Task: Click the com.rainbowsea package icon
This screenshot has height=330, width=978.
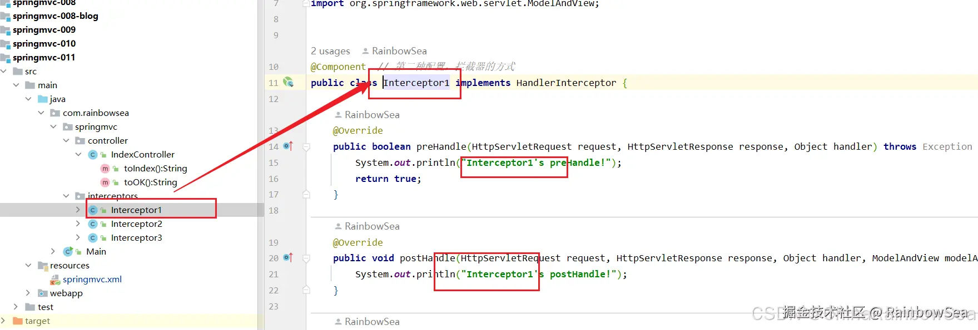Action: click(55, 113)
